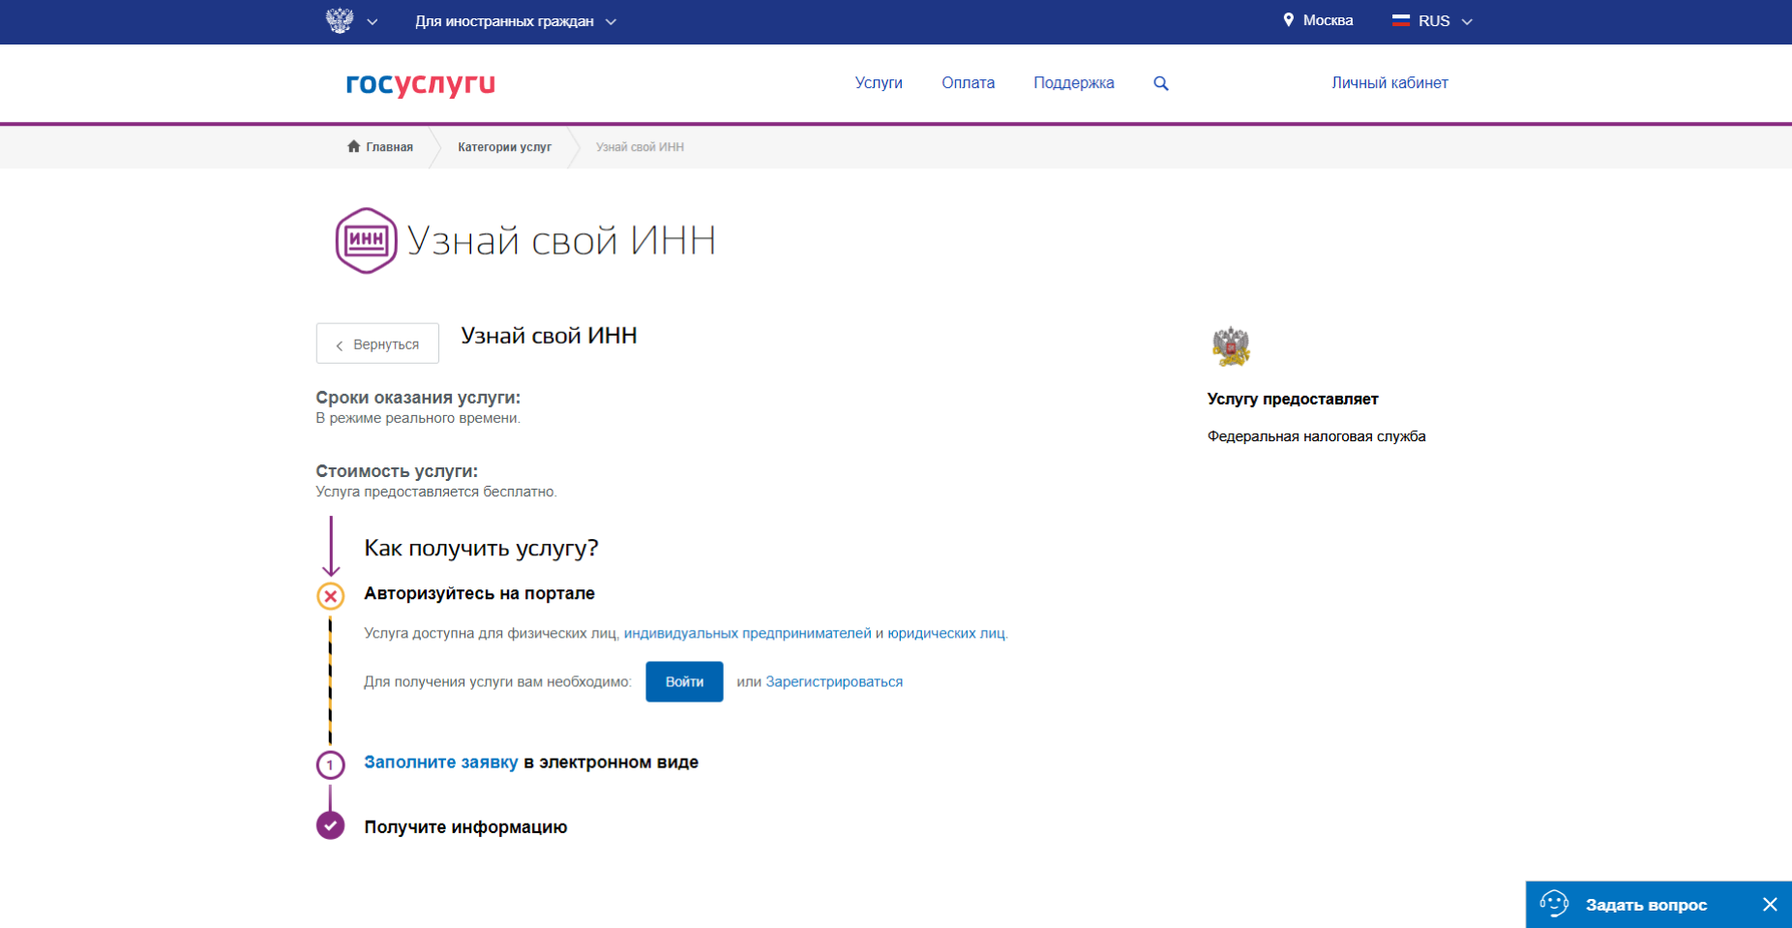1792x928 pixels.
Task: Click 'Федеральная налоговая служба' text
Action: [x=1316, y=436]
